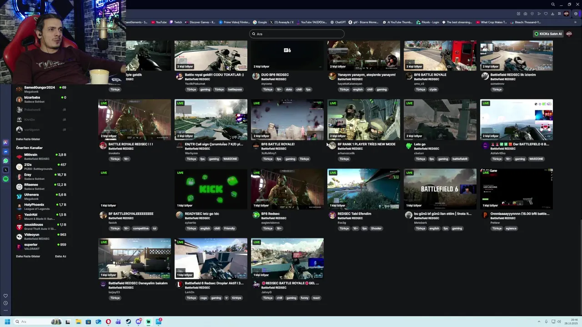This screenshot has width=582, height=327.
Task: Open the Twitch bookmark
Action: (x=176, y=22)
